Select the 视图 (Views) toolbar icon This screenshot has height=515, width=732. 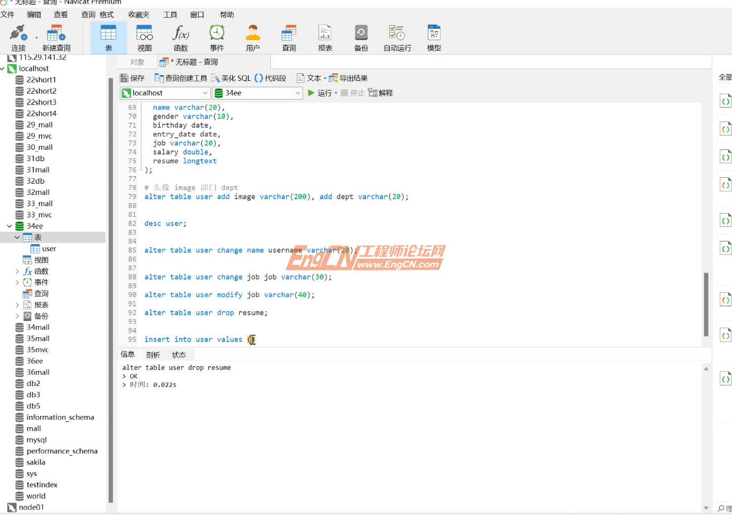click(145, 36)
